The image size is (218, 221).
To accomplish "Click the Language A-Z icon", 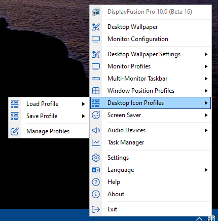I will pyautogui.click(x=96, y=170).
